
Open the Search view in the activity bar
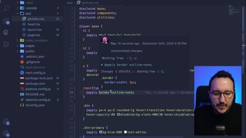6,8
